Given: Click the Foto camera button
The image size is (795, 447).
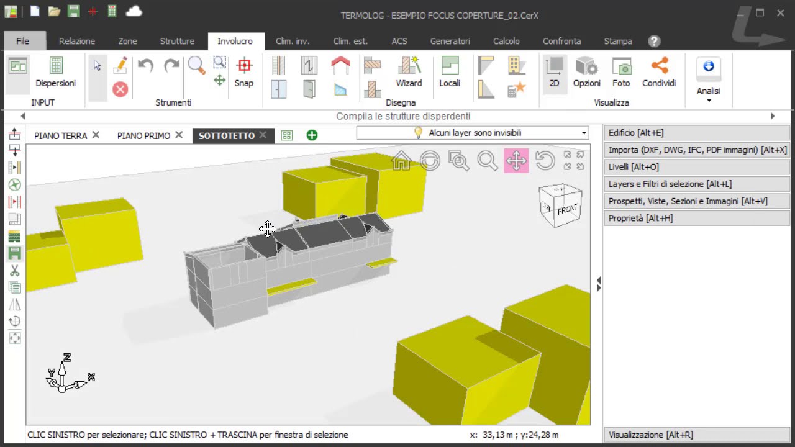Looking at the screenshot, I should (621, 72).
